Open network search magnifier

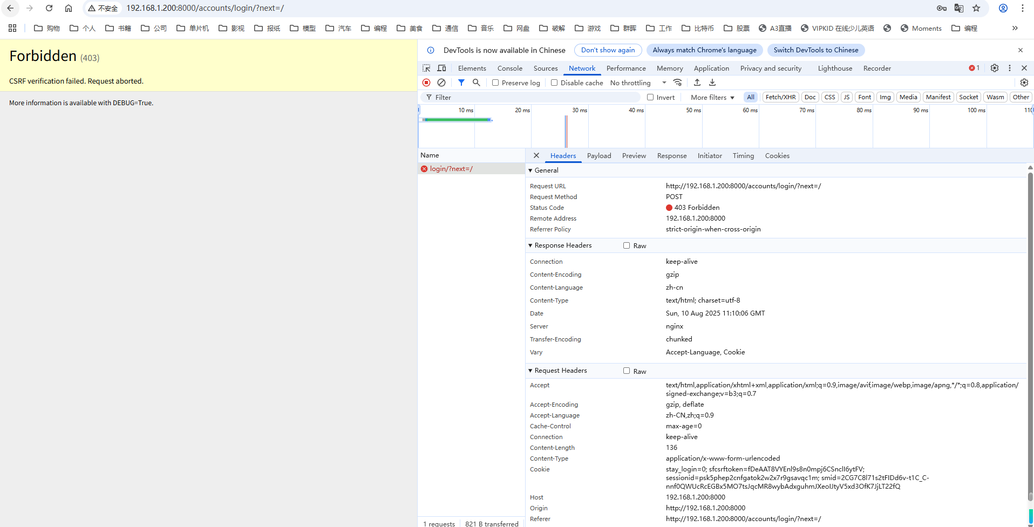(x=476, y=83)
